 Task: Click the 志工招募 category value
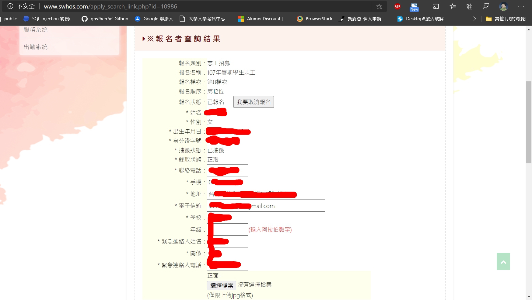[219, 63]
